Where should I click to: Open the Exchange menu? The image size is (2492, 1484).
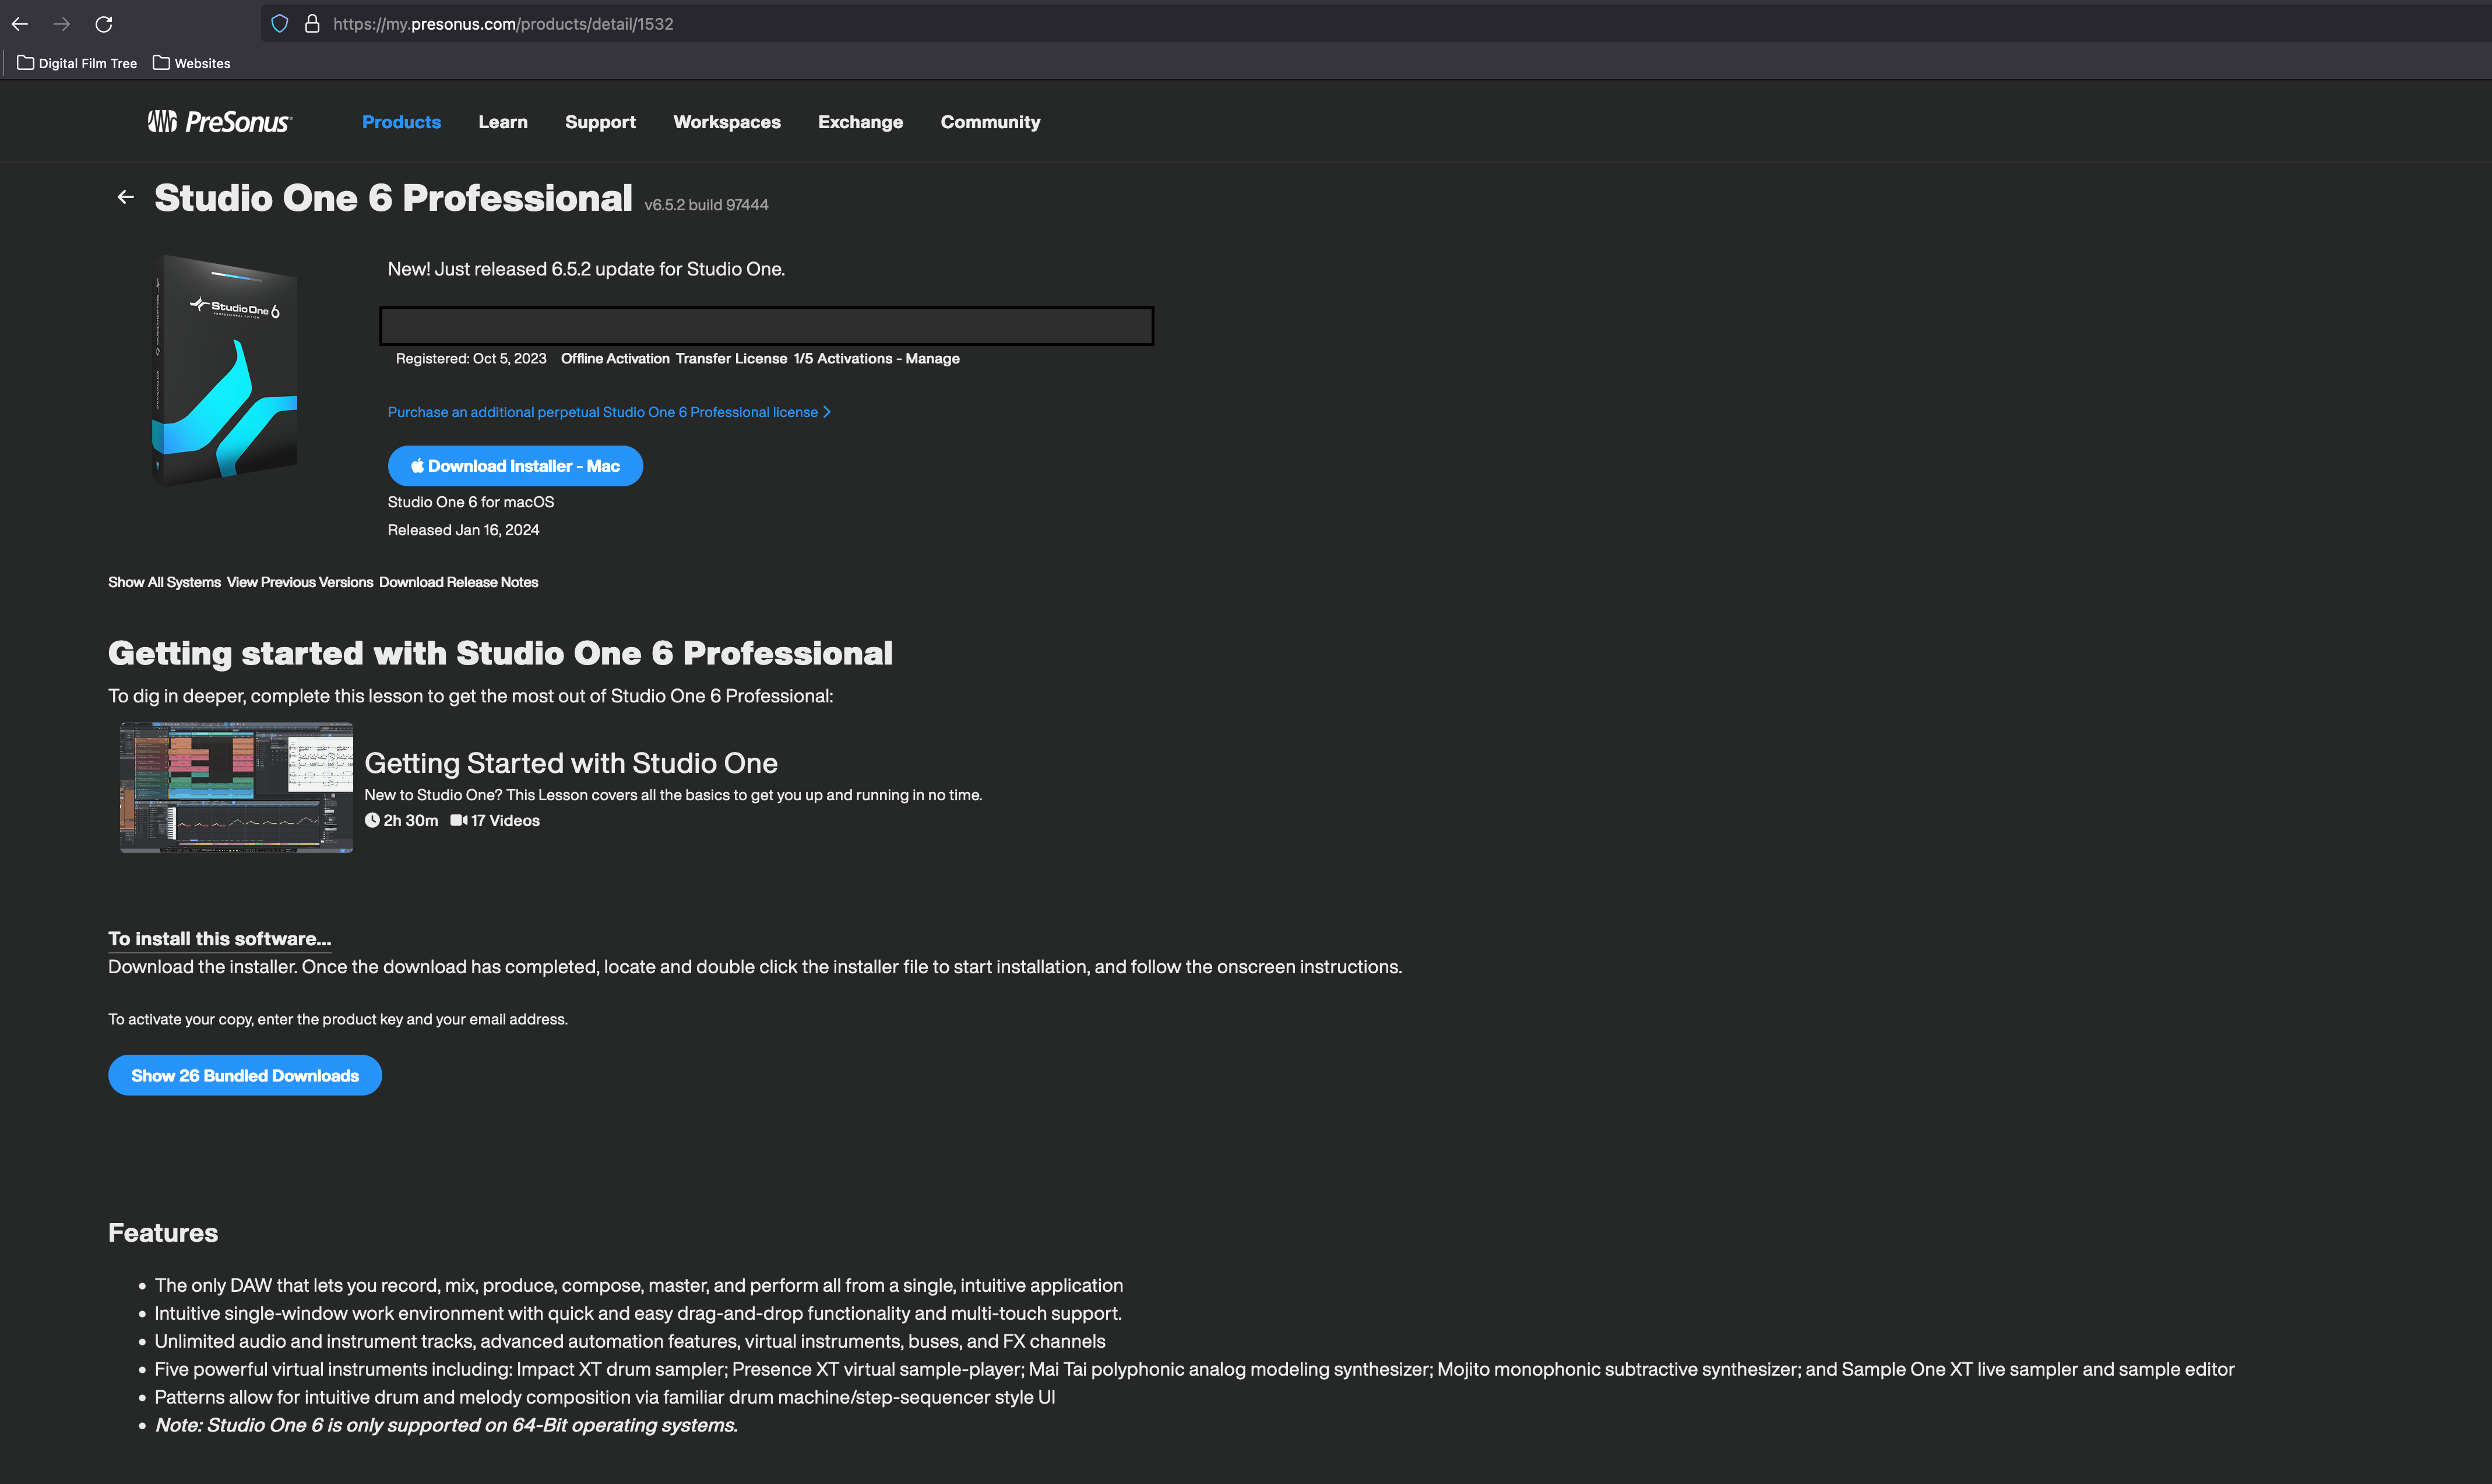tap(860, 122)
